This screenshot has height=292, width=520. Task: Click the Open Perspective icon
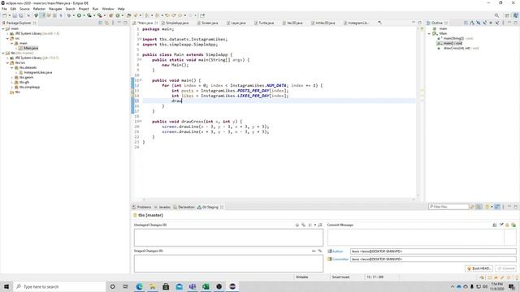click(507, 15)
